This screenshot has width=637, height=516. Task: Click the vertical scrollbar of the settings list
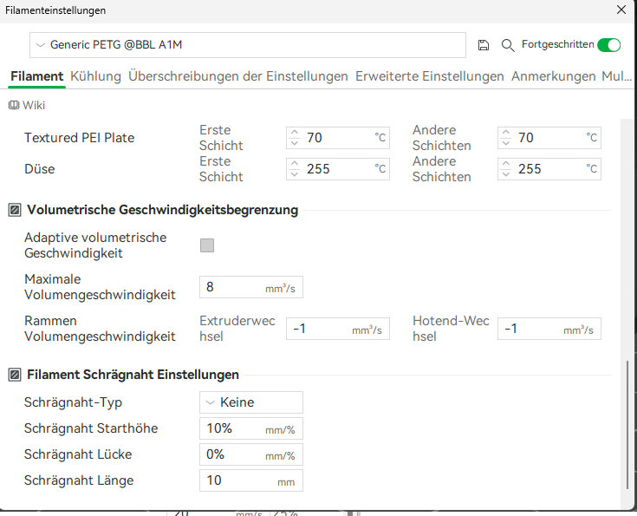pyautogui.click(x=627, y=425)
